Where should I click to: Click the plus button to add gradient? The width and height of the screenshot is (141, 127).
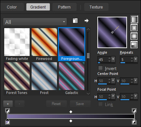click(x=8, y=104)
